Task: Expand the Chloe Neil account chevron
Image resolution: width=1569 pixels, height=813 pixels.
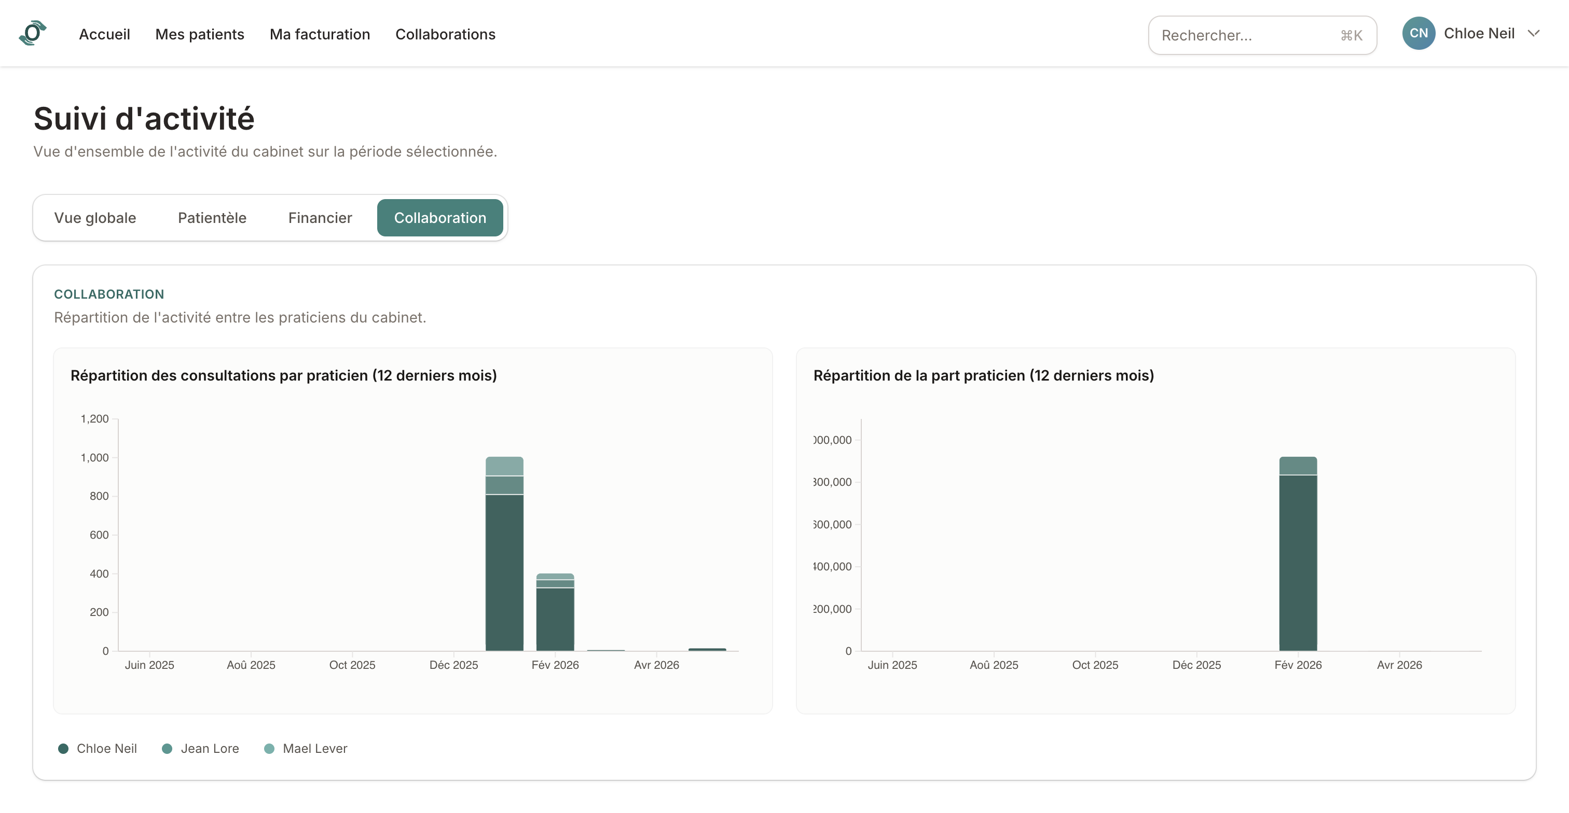Action: click(1534, 34)
